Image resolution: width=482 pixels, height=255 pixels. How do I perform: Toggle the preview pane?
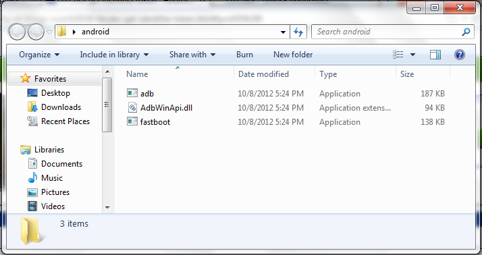(x=435, y=55)
